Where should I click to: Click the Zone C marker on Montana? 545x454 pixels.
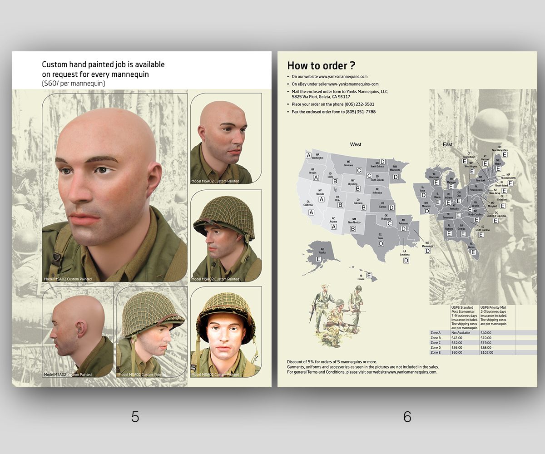point(359,170)
